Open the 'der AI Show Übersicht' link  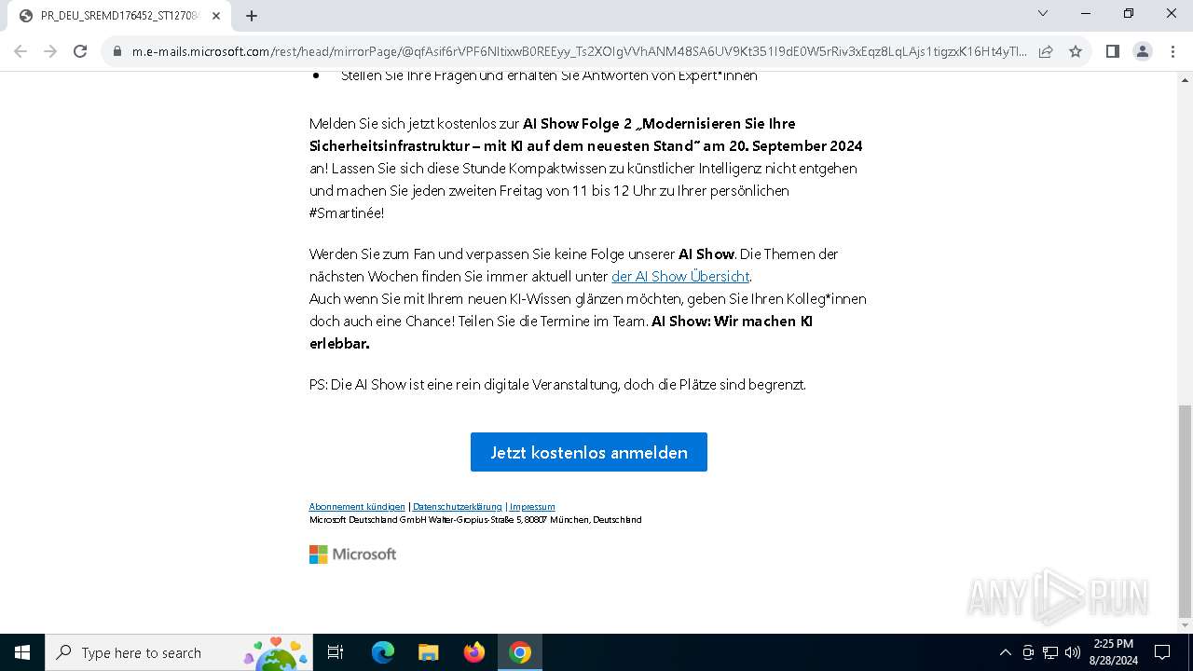[x=680, y=277]
